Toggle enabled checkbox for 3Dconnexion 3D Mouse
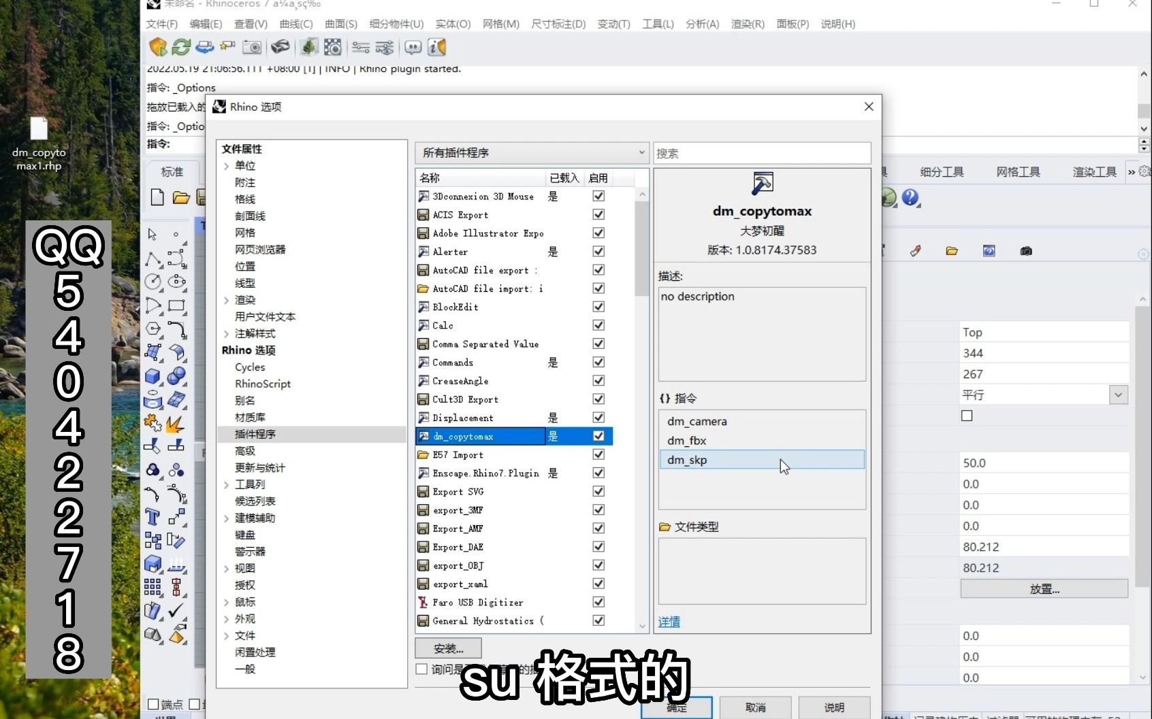 click(x=598, y=196)
